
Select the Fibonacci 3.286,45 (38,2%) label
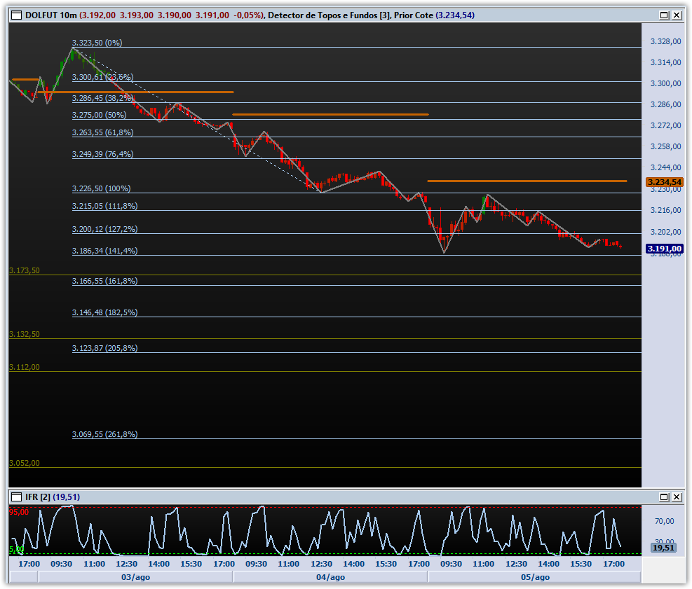(103, 98)
